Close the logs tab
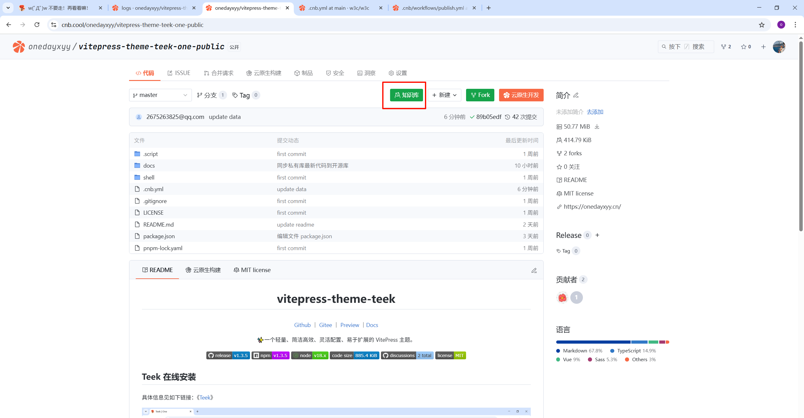The width and height of the screenshot is (804, 418). [x=194, y=8]
